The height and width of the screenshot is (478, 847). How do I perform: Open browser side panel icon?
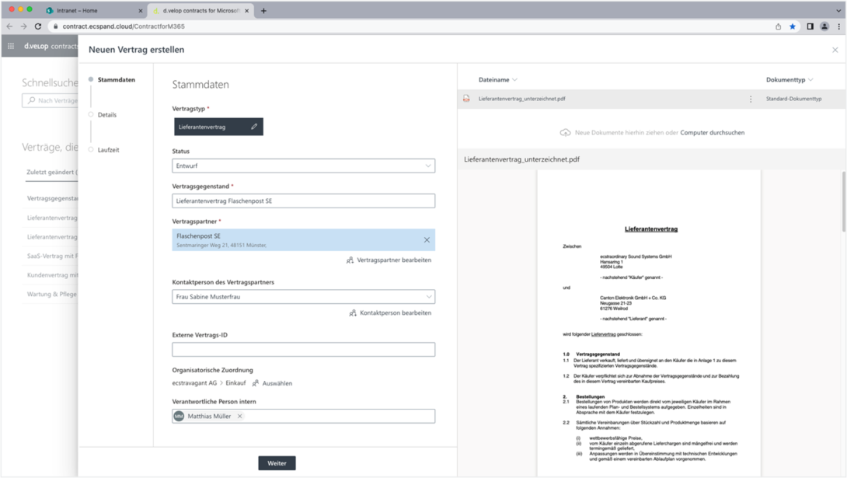pyautogui.click(x=810, y=26)
